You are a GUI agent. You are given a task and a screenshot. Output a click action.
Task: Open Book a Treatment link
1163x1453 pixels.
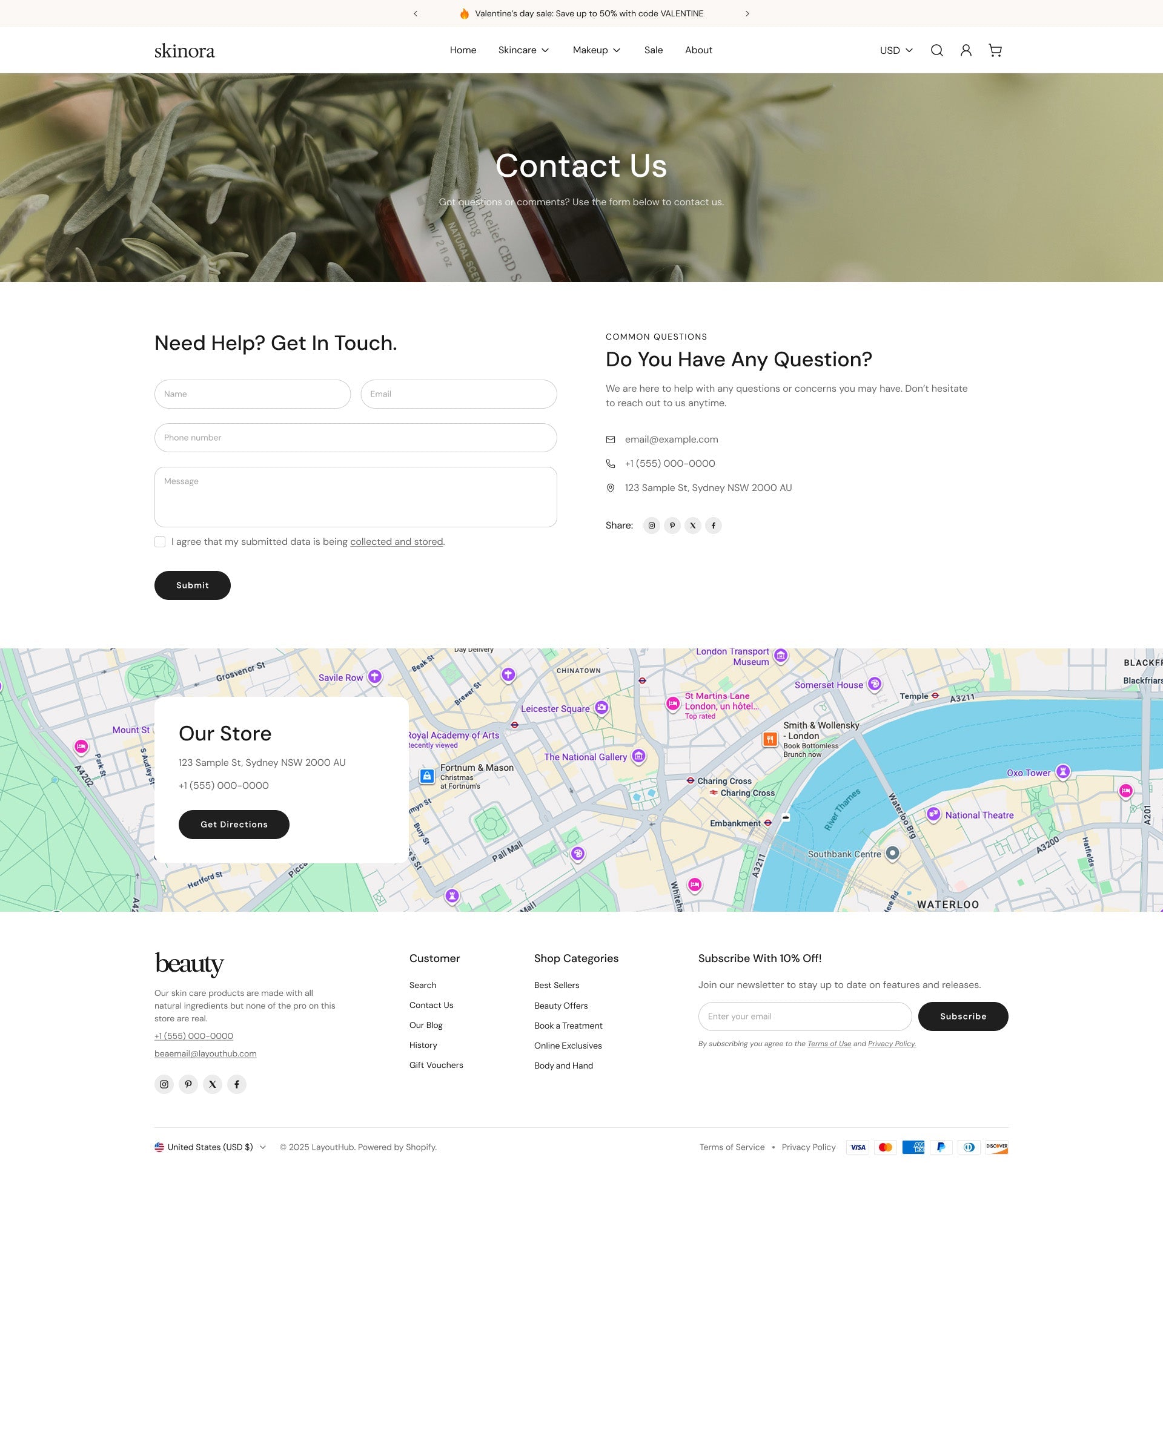click(568, 1026)
